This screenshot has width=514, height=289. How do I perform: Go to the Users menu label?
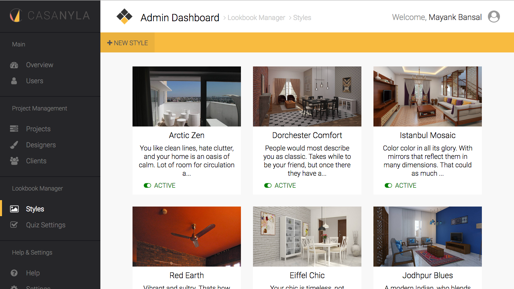pyautogui.click(x=35, y=81)
